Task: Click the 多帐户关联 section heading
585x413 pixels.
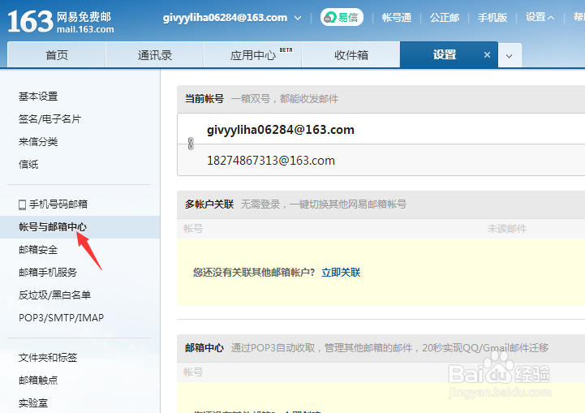Action: [x=209, y=204]
